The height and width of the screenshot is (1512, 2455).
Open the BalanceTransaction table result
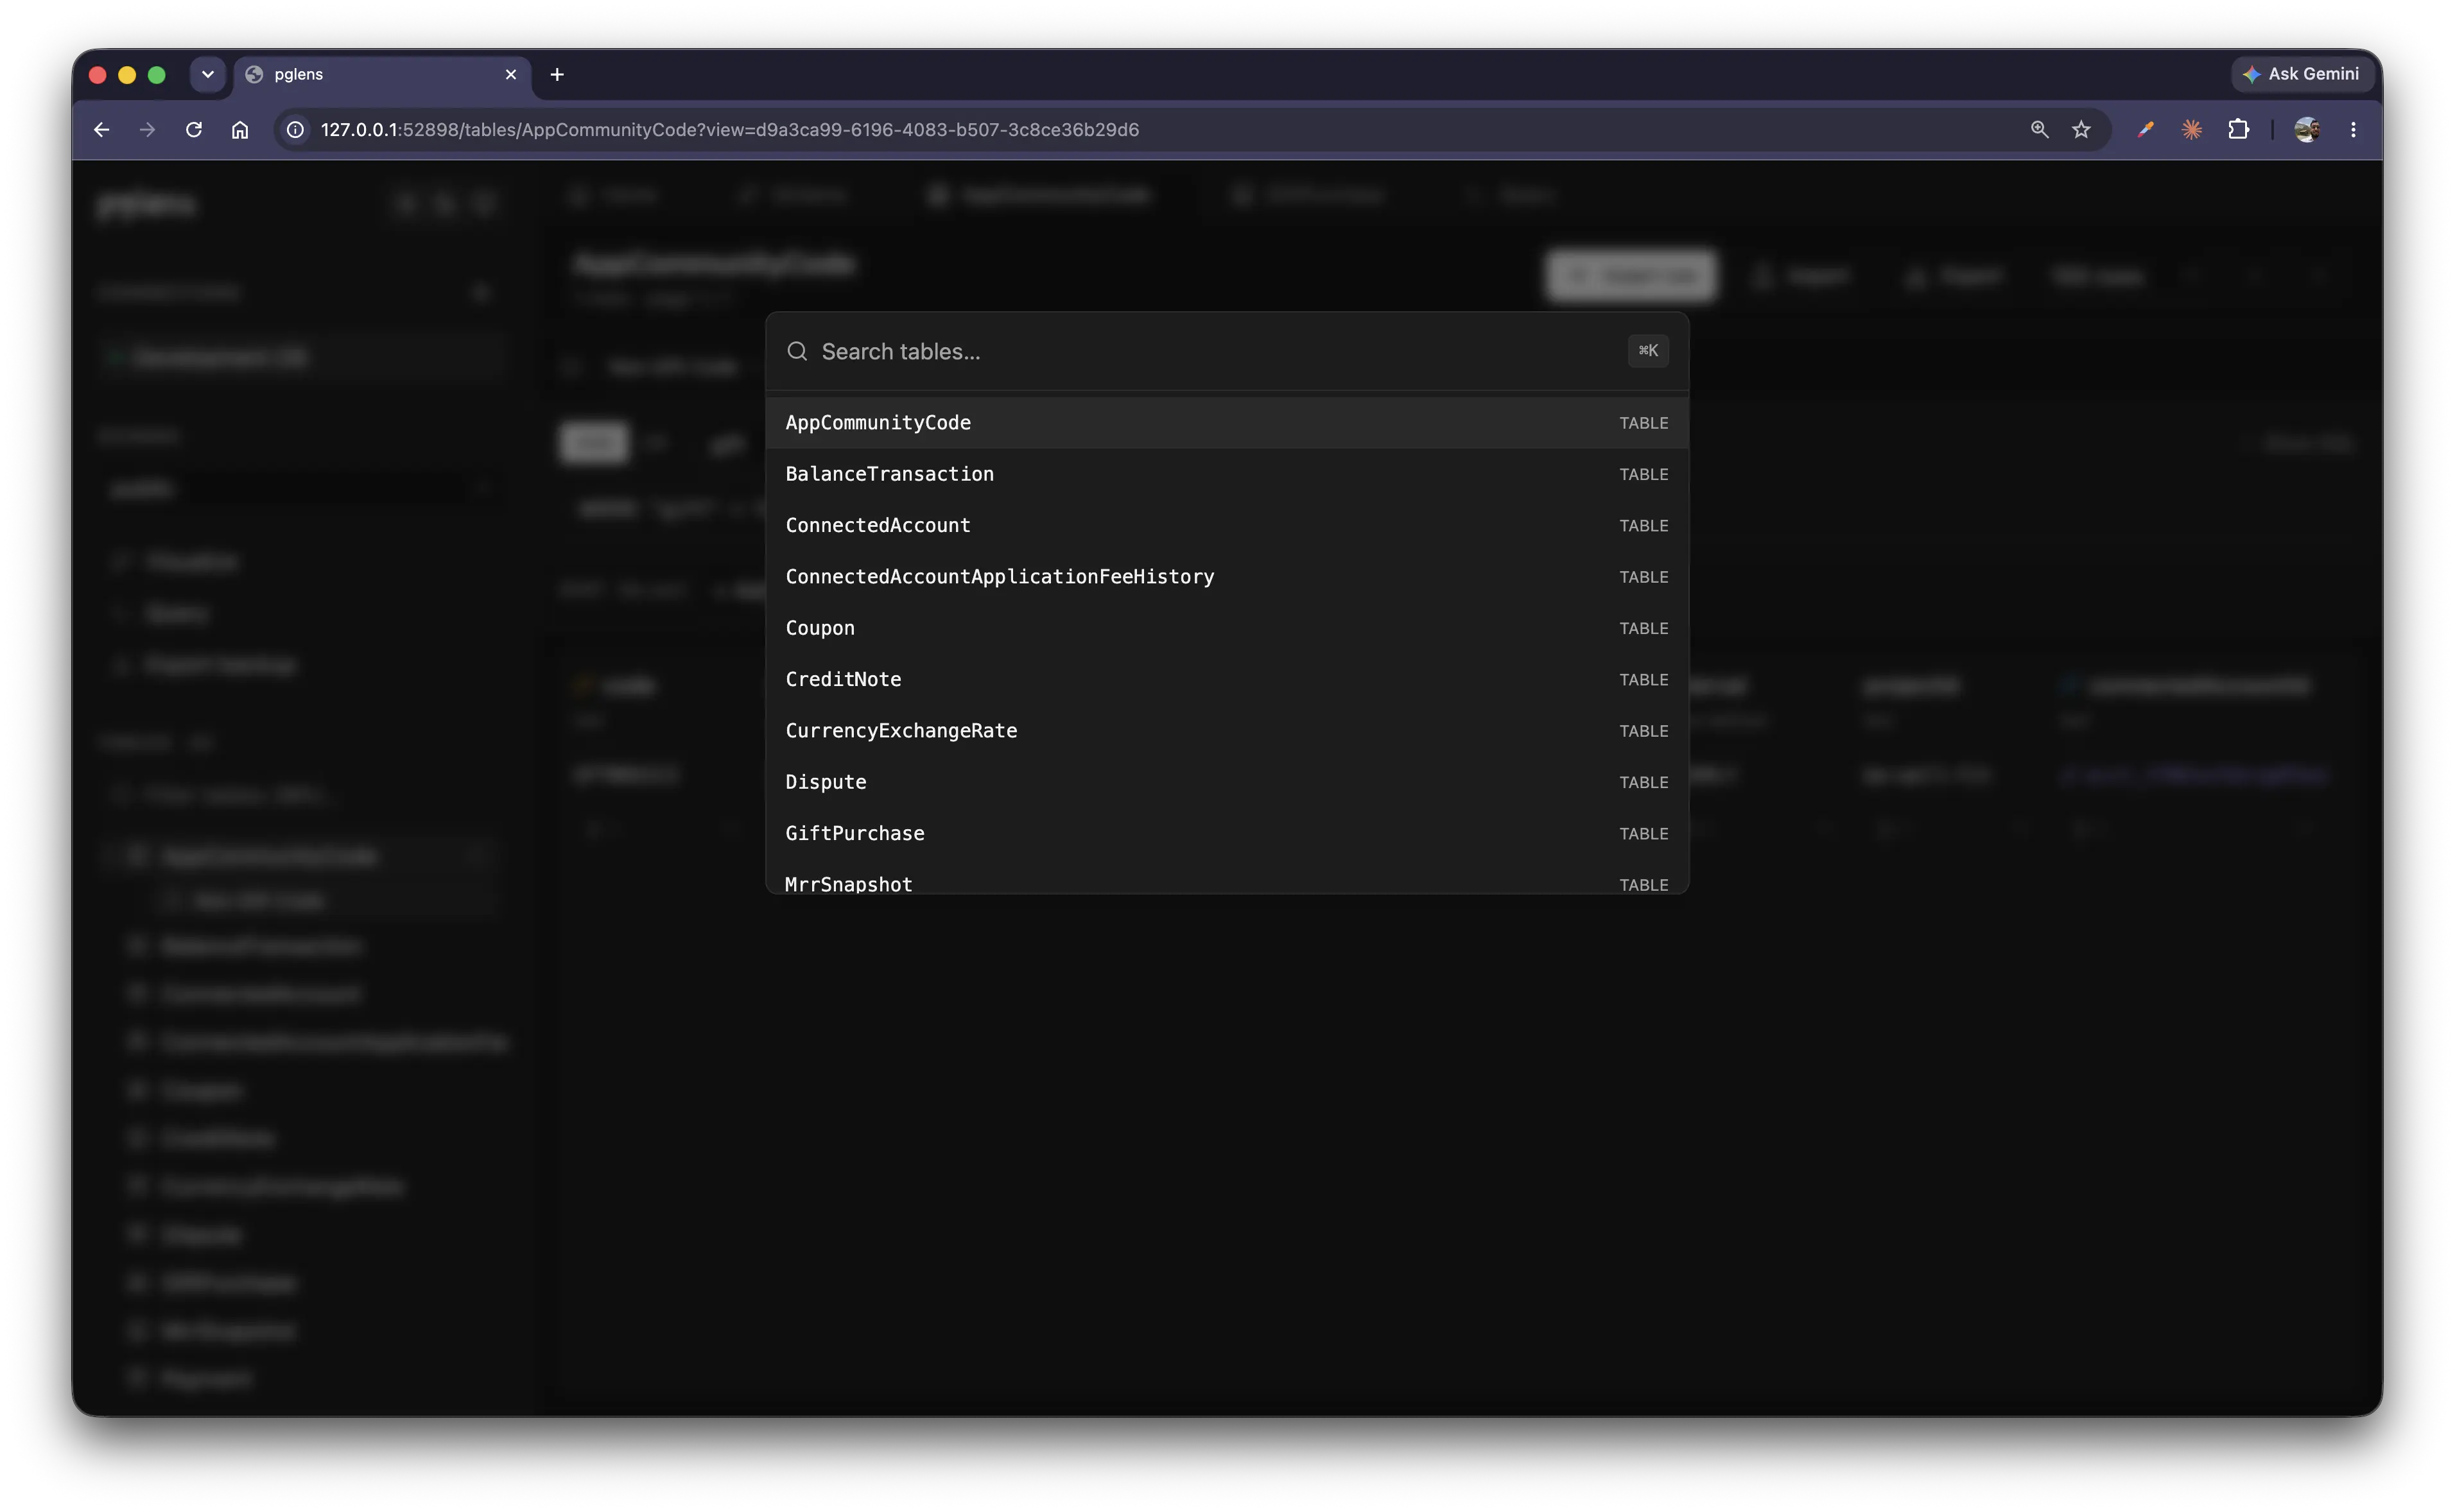(x=1226, y=474)
